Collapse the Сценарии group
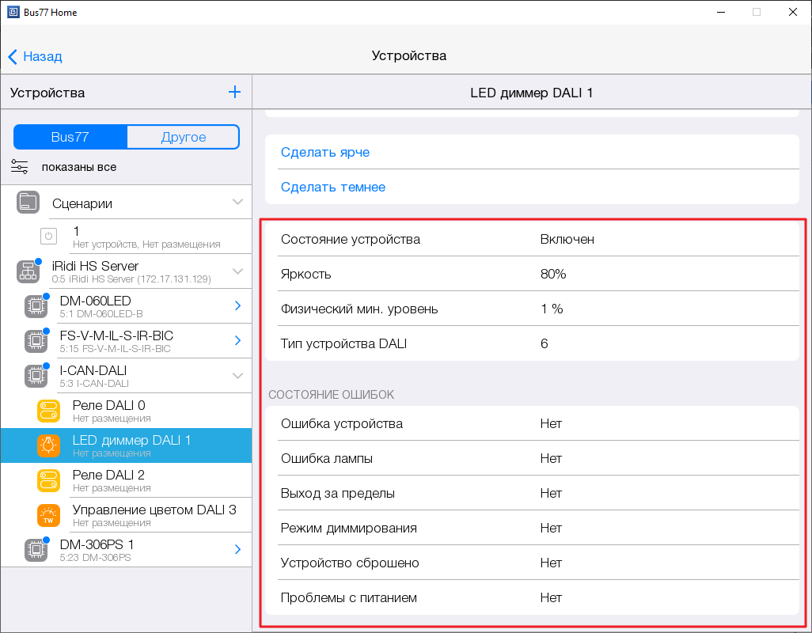Screen dimensions: 812x633 237,203
